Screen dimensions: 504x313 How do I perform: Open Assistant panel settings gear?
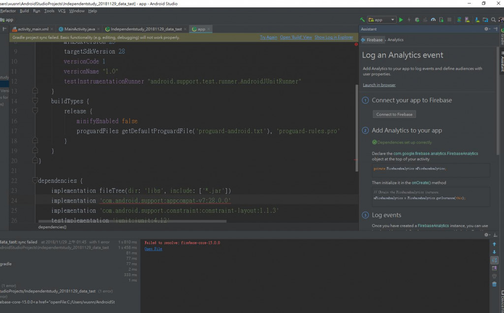487,29
